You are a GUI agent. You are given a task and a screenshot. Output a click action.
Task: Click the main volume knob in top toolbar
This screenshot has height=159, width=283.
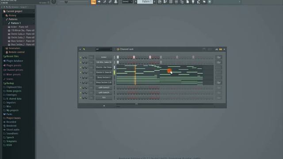click(54, 2)
